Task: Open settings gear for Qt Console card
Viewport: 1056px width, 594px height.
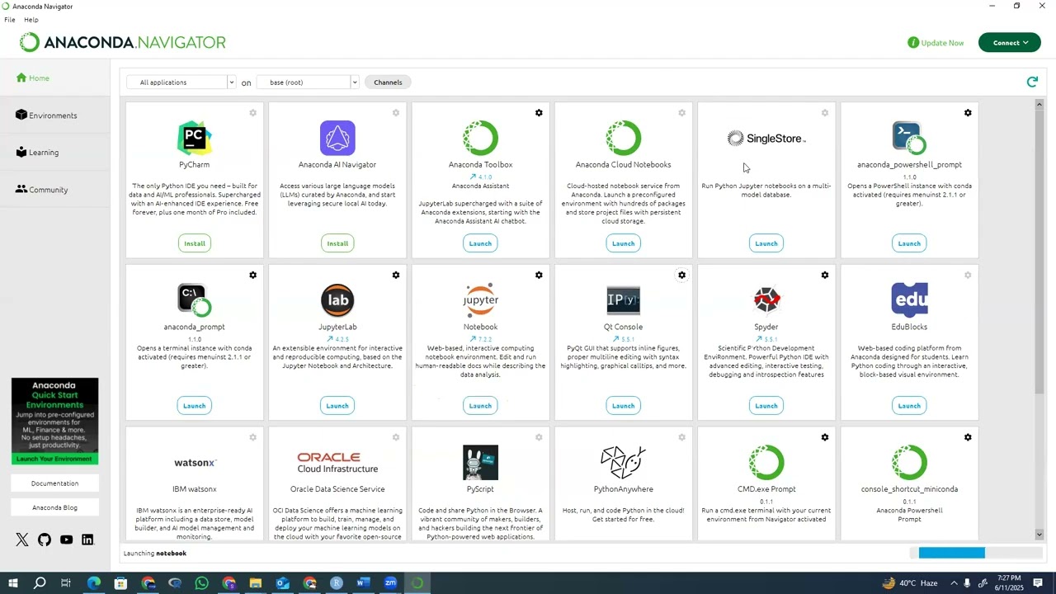Action: tap(681, 276)
